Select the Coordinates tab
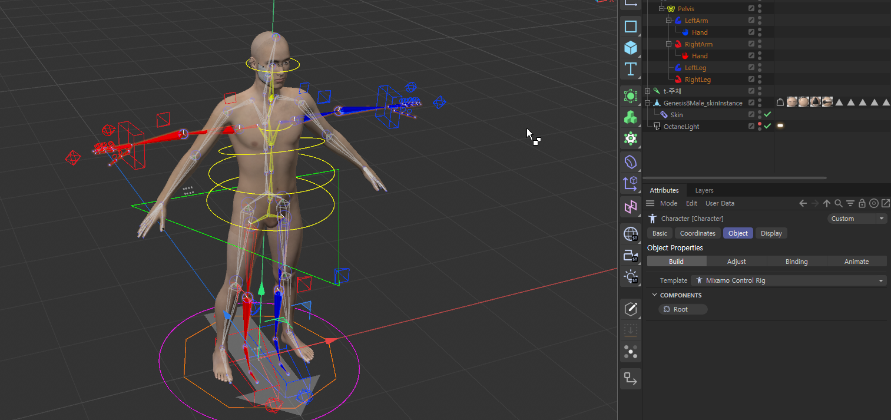The height and width of the screenshot is (420, 891). (x=698, y=233)
